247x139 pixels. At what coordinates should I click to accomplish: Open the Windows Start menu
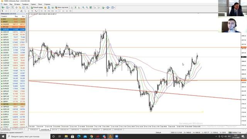pyautogui.click(x=3, y=136)
